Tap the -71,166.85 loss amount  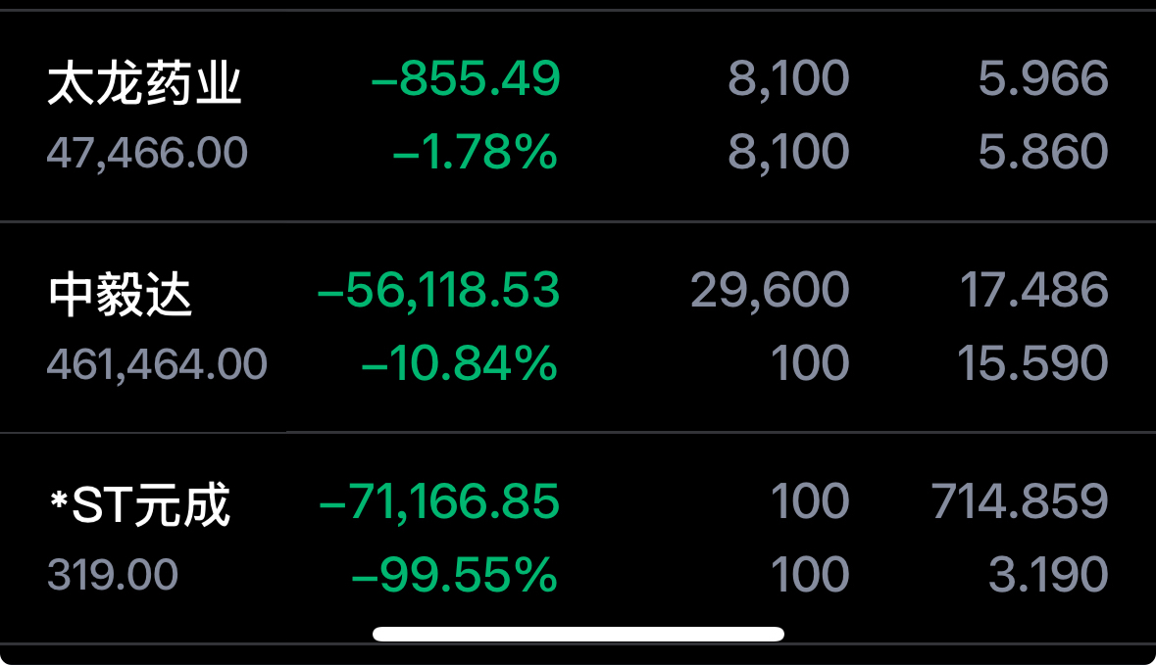(x=439, y=501)
